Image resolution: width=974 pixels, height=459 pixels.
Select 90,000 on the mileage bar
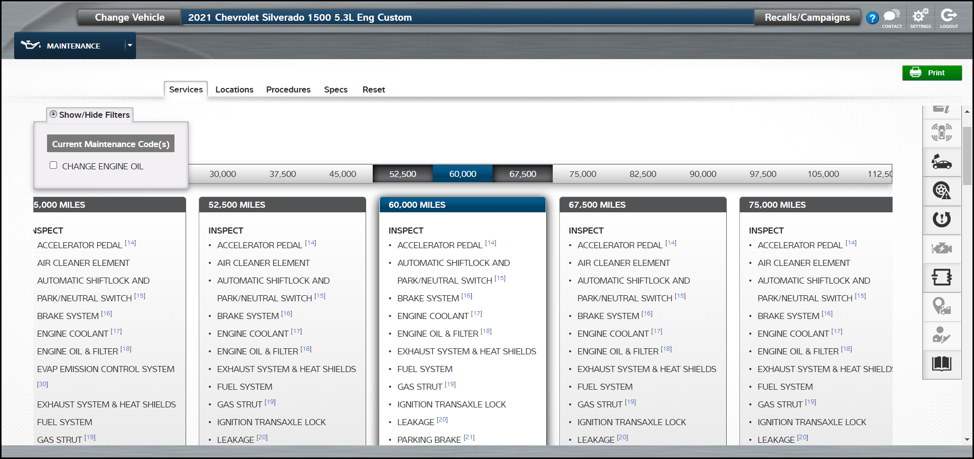point(702,174)
